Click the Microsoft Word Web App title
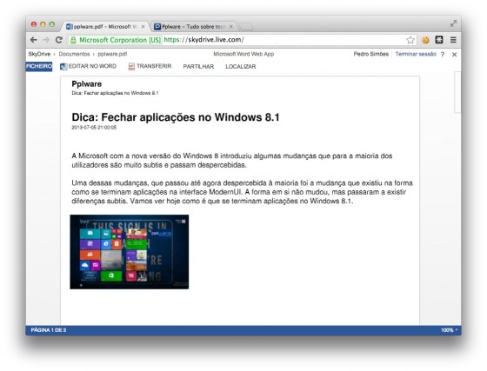This screenshot has width=487, height=371. 243,54
